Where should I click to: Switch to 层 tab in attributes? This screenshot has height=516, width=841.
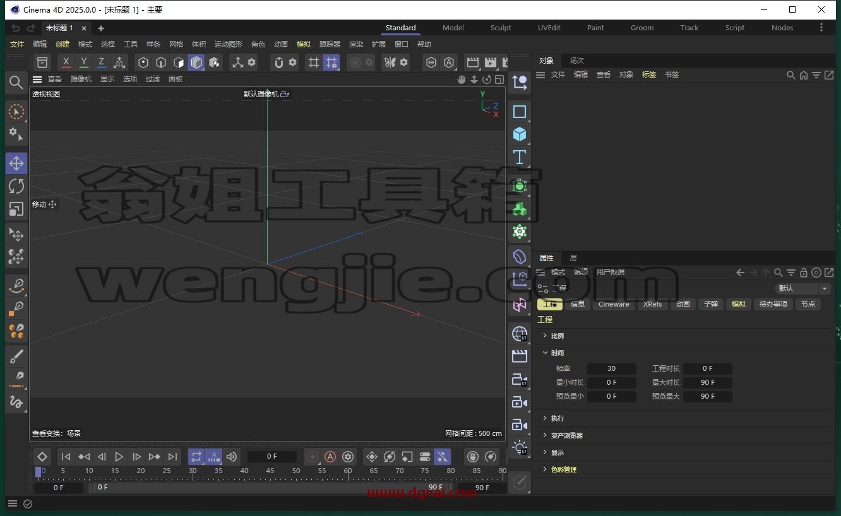pyautogui.click(x=573, y=258)
